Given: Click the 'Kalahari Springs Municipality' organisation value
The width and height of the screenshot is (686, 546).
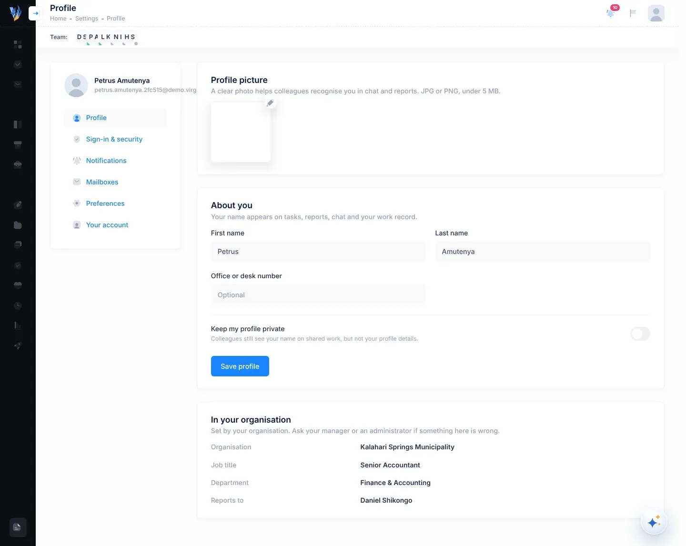Looking at the screenshot, I should [x=407, y=447].
